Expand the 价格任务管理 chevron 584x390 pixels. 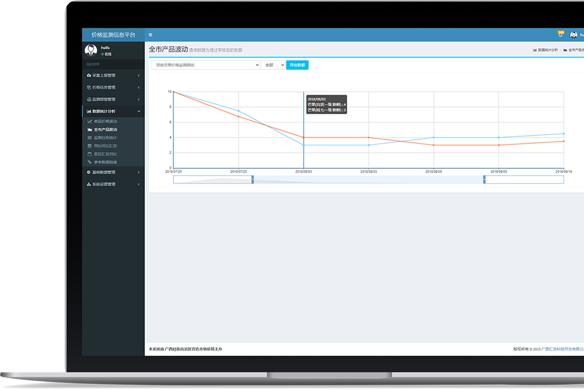pyautogui.click(x=138, y=87)
